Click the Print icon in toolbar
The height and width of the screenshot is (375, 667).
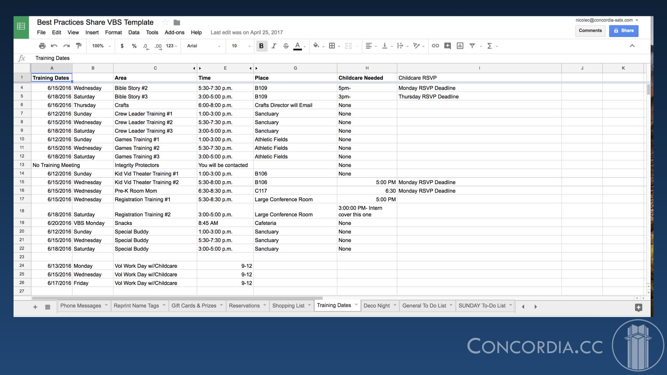(x=42, y=46)
